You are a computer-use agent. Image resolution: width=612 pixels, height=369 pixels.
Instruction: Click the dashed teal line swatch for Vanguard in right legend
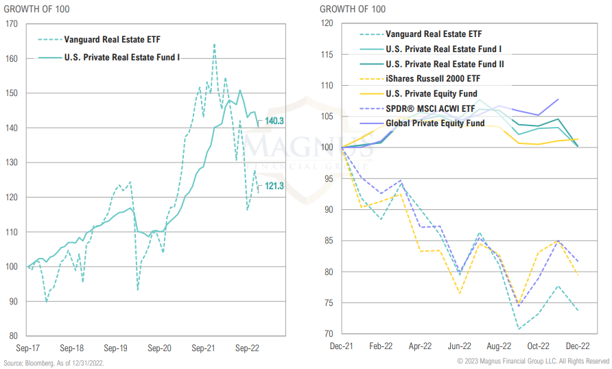click(x=369, y=34)
